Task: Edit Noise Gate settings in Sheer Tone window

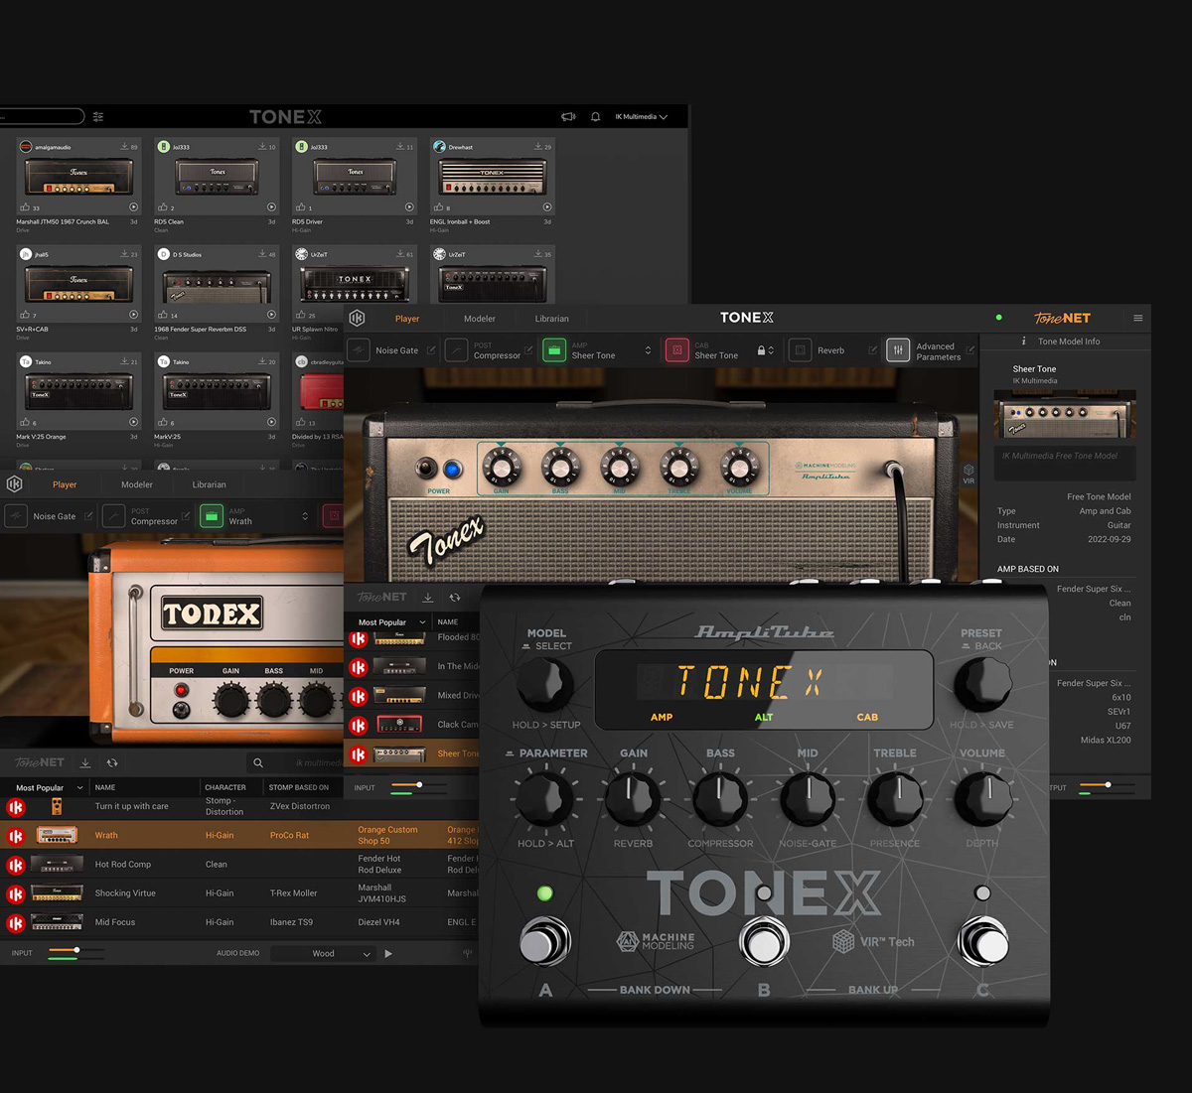Action: (x=431, y=350)
